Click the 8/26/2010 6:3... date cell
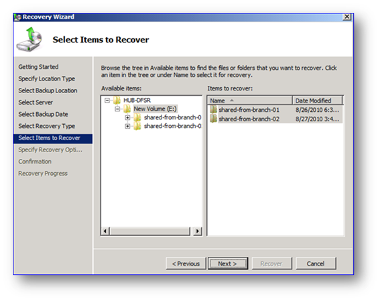The image size is (380, 301). click(x=317, y=110)
